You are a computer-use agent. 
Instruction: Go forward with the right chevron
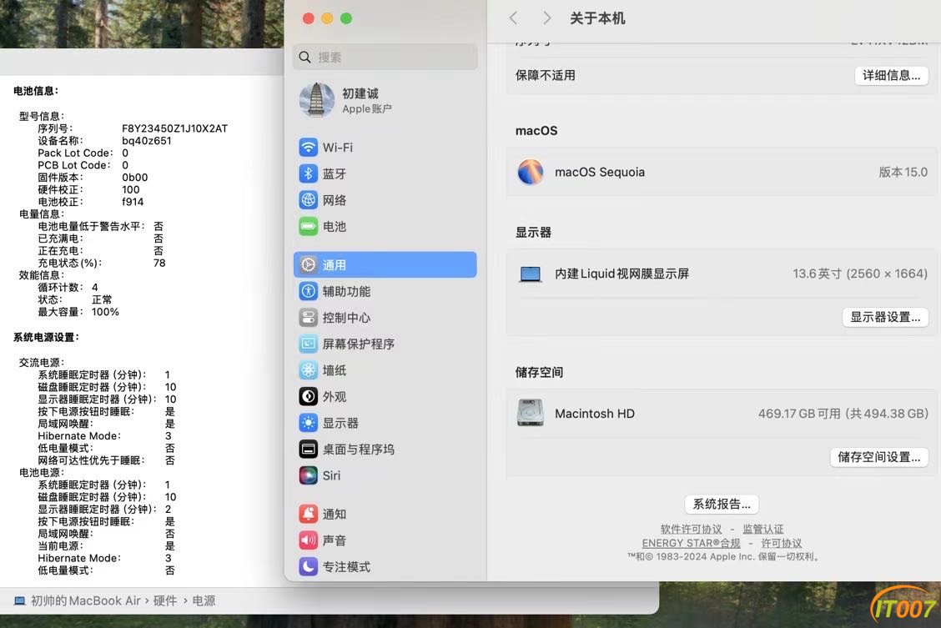pos(546,18)
